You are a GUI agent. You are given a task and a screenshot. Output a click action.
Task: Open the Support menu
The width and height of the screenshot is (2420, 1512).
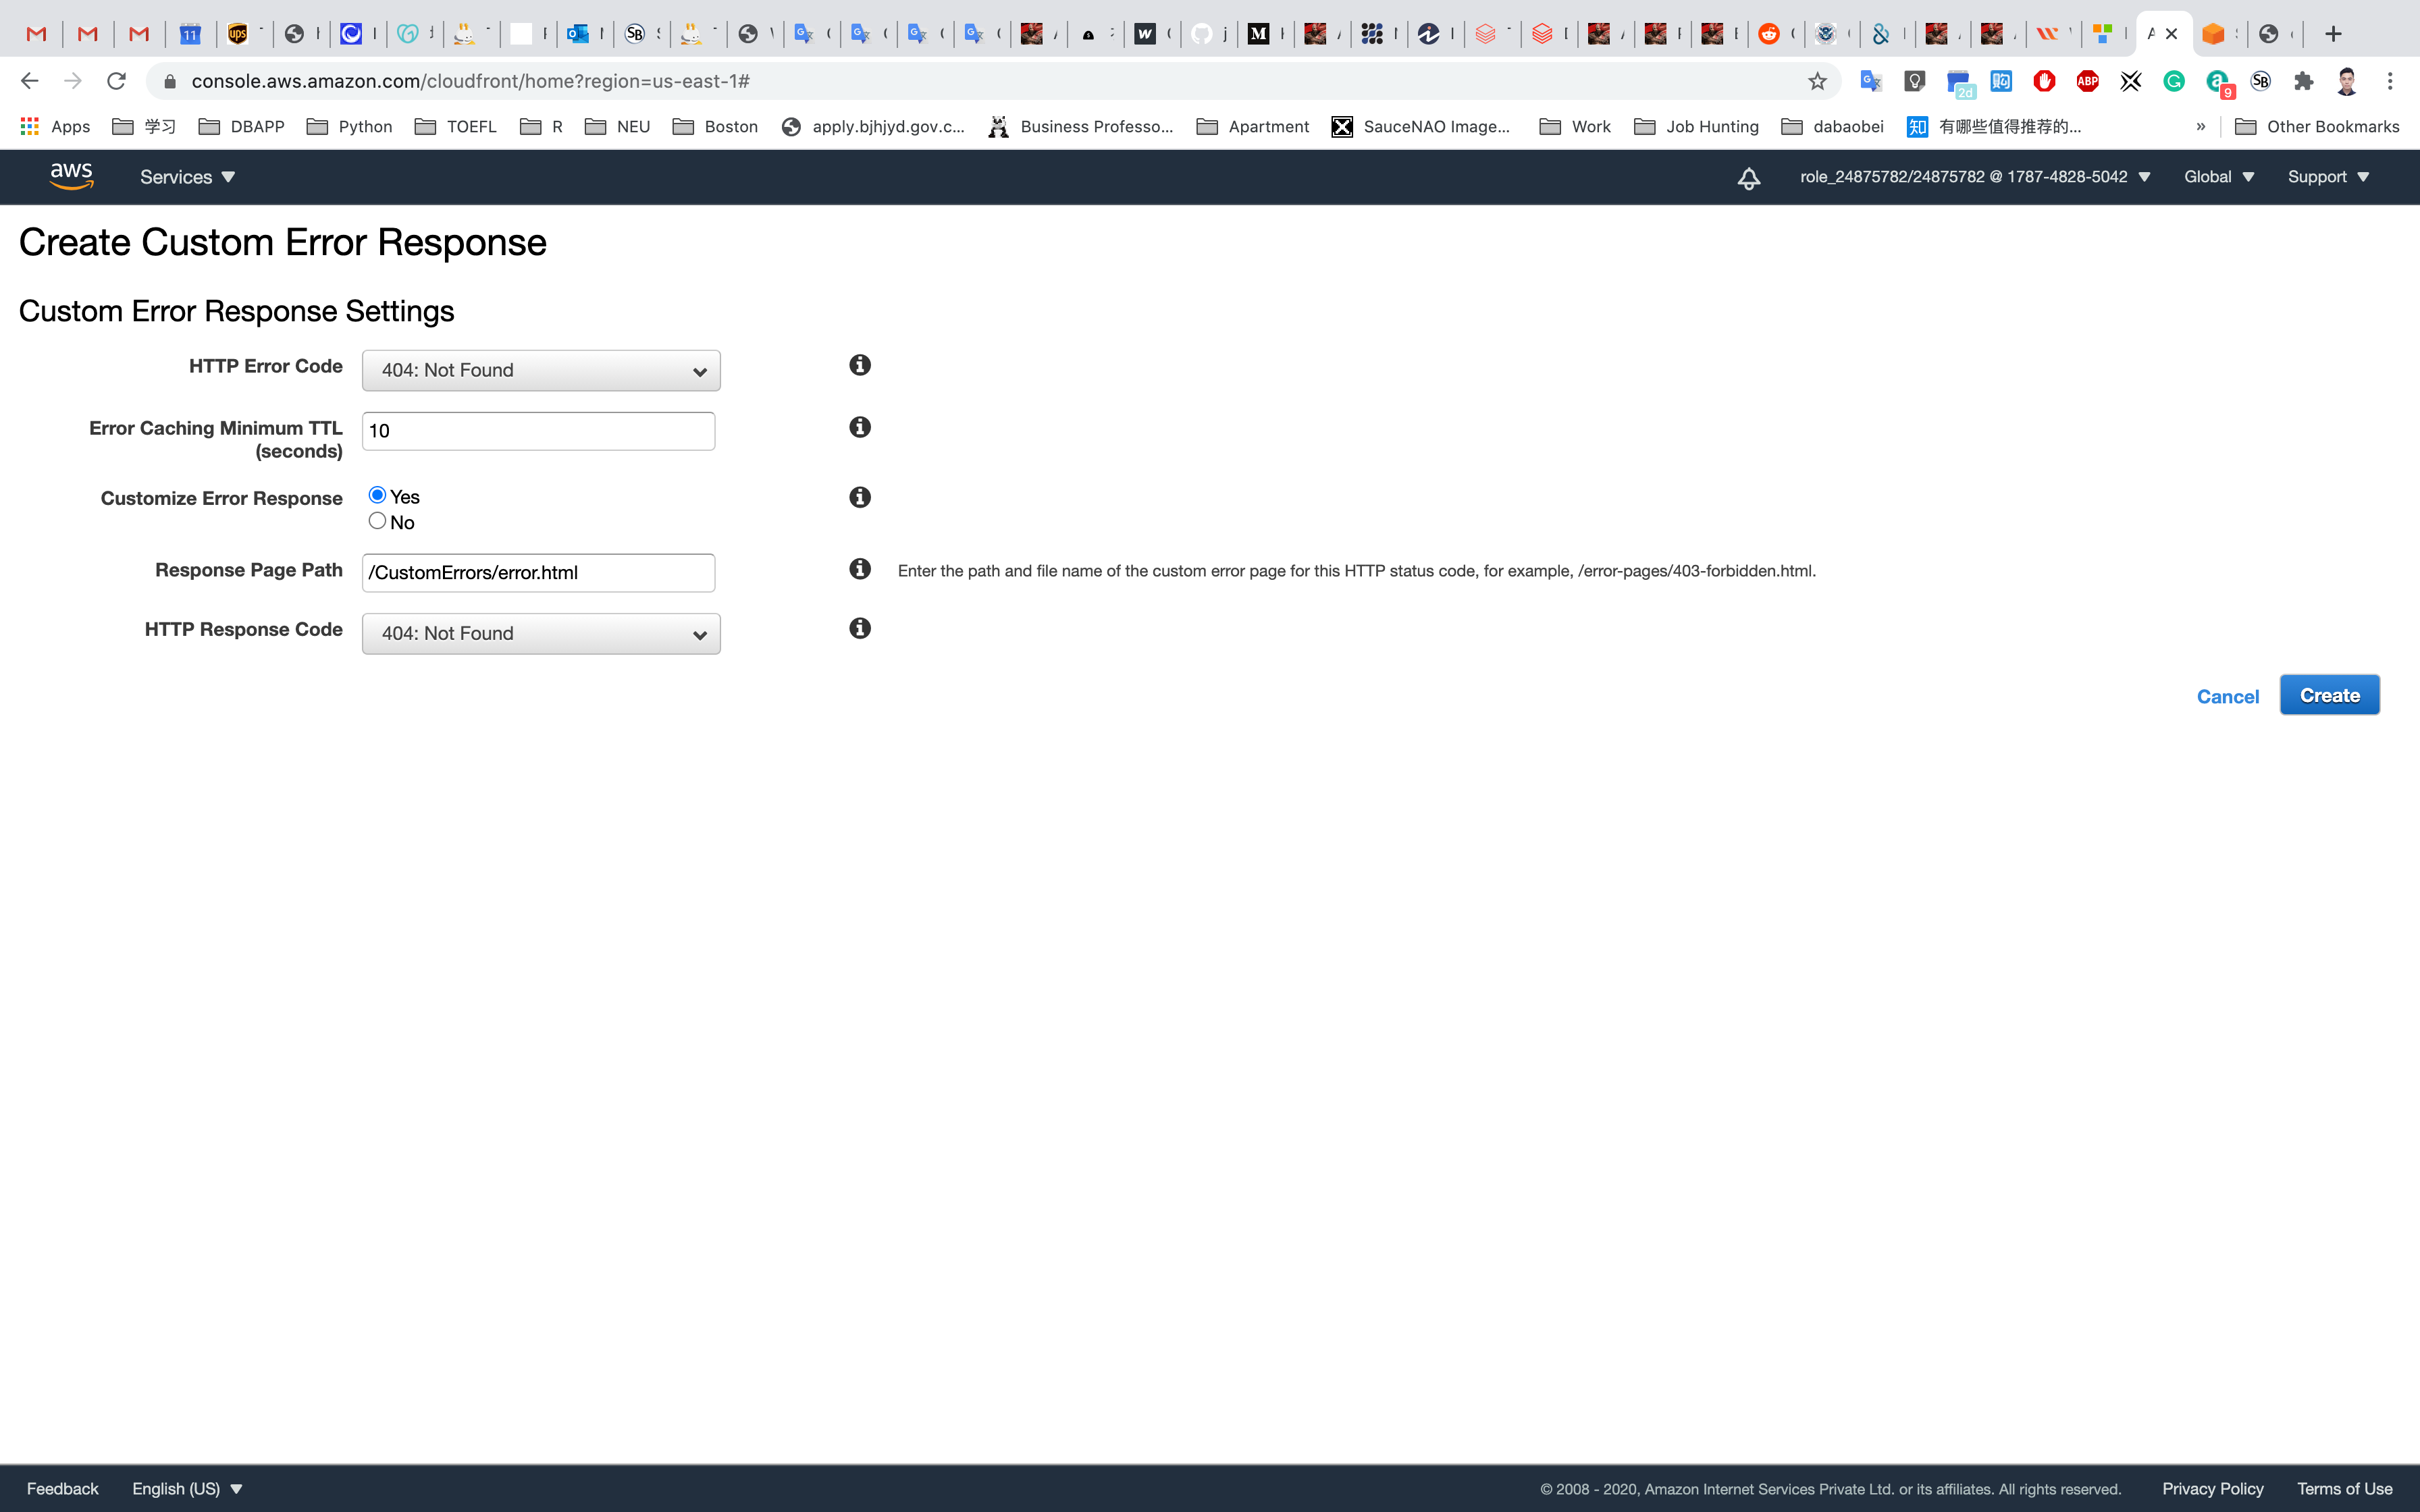coord(2328,177)
